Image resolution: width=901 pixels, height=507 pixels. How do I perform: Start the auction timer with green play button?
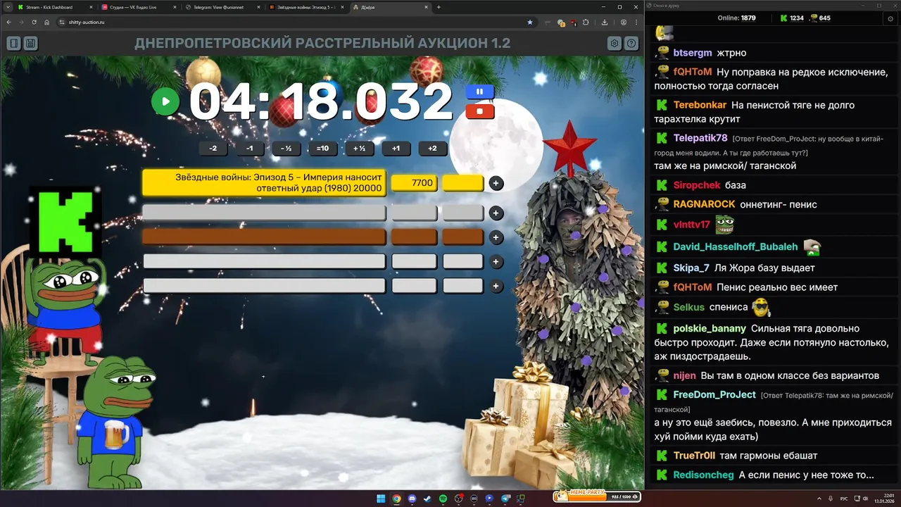click(x=165, y=101)
